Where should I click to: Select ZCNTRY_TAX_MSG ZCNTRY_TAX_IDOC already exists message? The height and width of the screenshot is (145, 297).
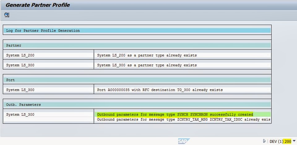coord(183,119)
